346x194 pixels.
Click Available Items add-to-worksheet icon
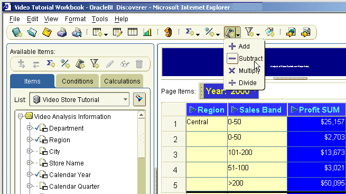click(x=21, y=64)
